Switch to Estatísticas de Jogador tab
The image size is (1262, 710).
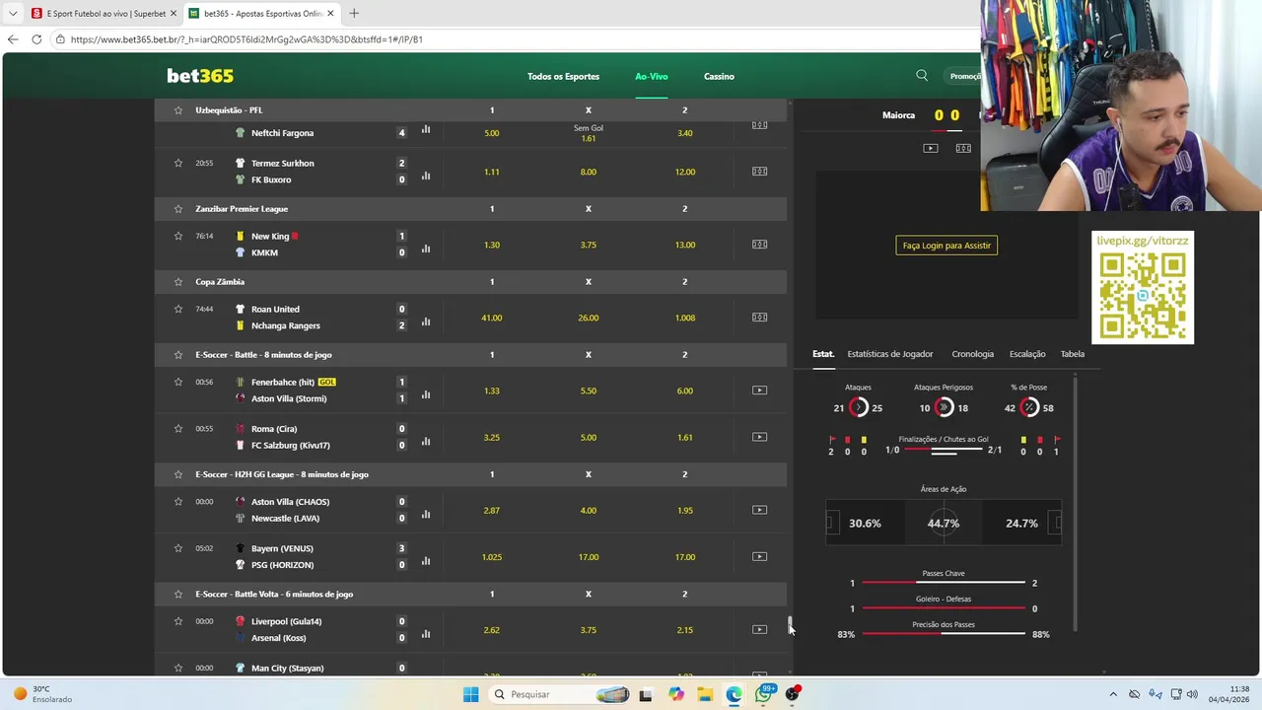890,354
